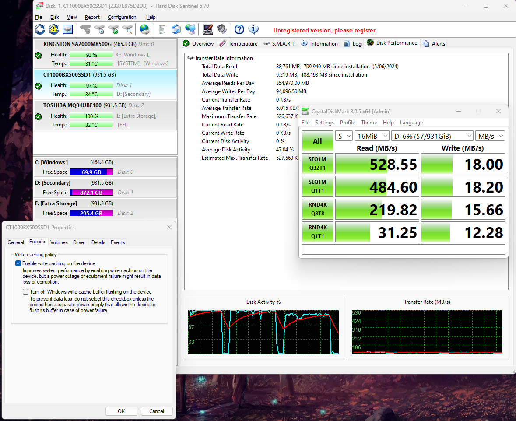
Task: Click the disk with magnifier toolbar icon
Action: tap(127, 29)
